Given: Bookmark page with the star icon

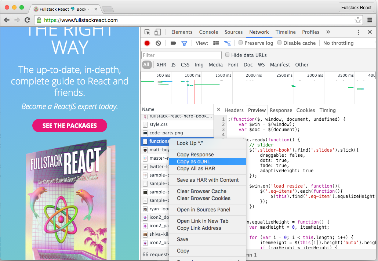Looking at the screenshot, I should [358, 20].
